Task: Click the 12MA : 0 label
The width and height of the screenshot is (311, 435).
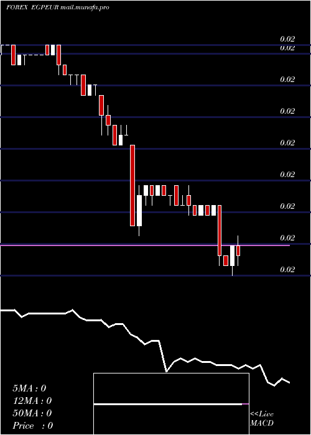Action: click(x=32, y=401)
